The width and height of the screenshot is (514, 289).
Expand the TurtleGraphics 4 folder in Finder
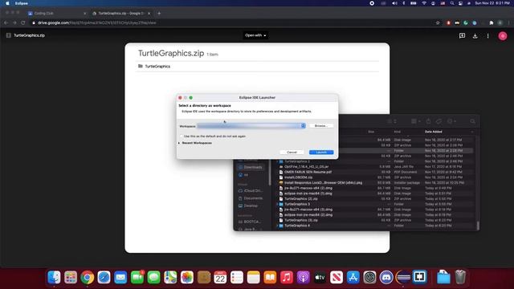point(277,226)
